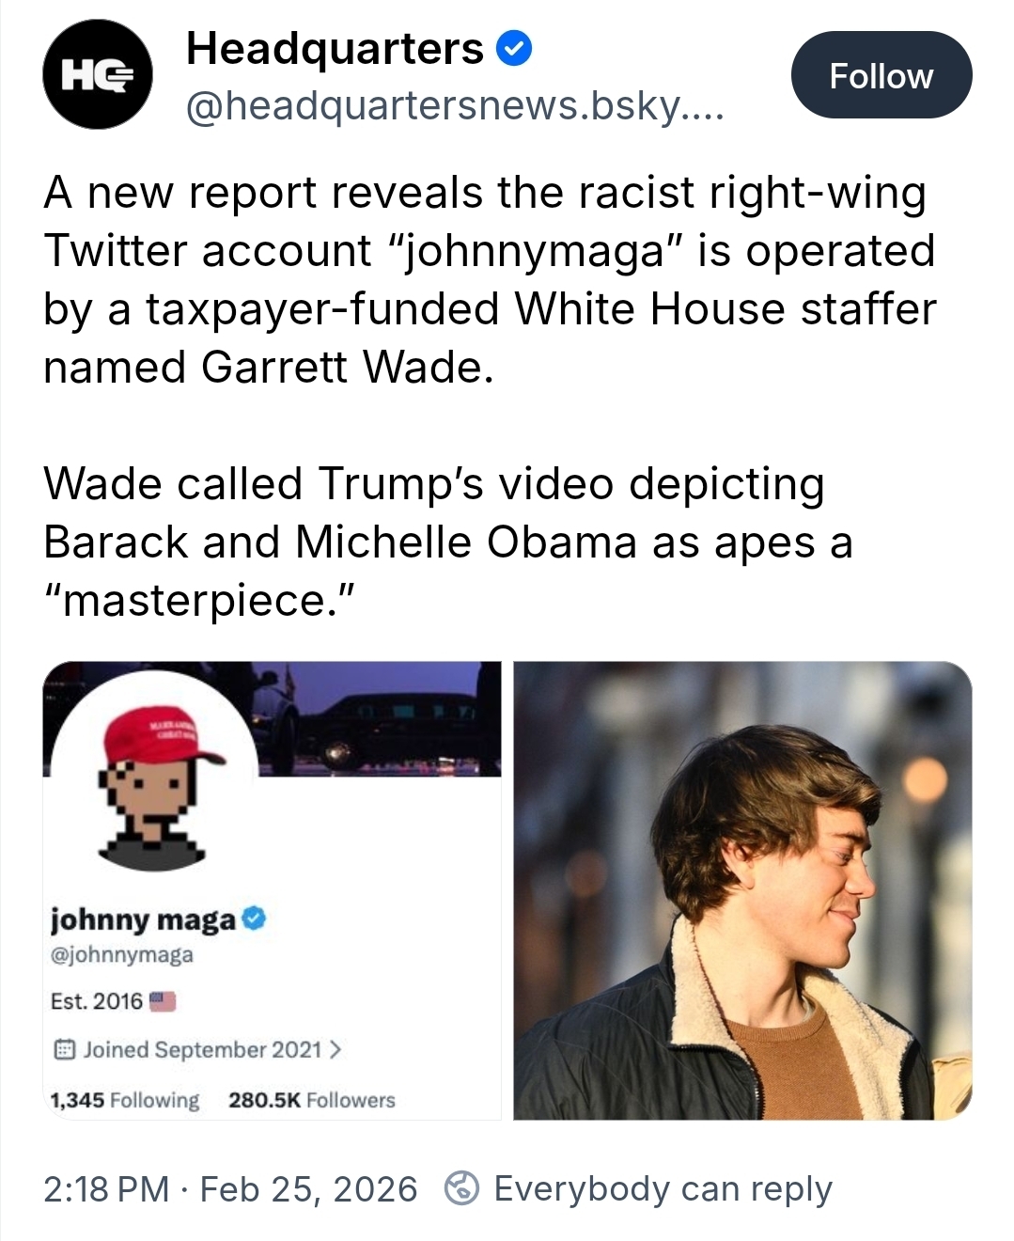Click the verified badge beside johnny maga
The image size is (1014, 1241).
click(x=255, y=919)
